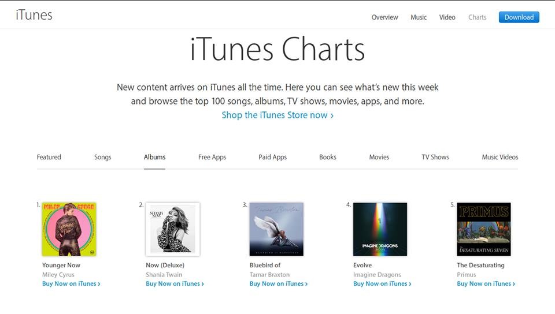Open the Free Apps chart tab

212,157
